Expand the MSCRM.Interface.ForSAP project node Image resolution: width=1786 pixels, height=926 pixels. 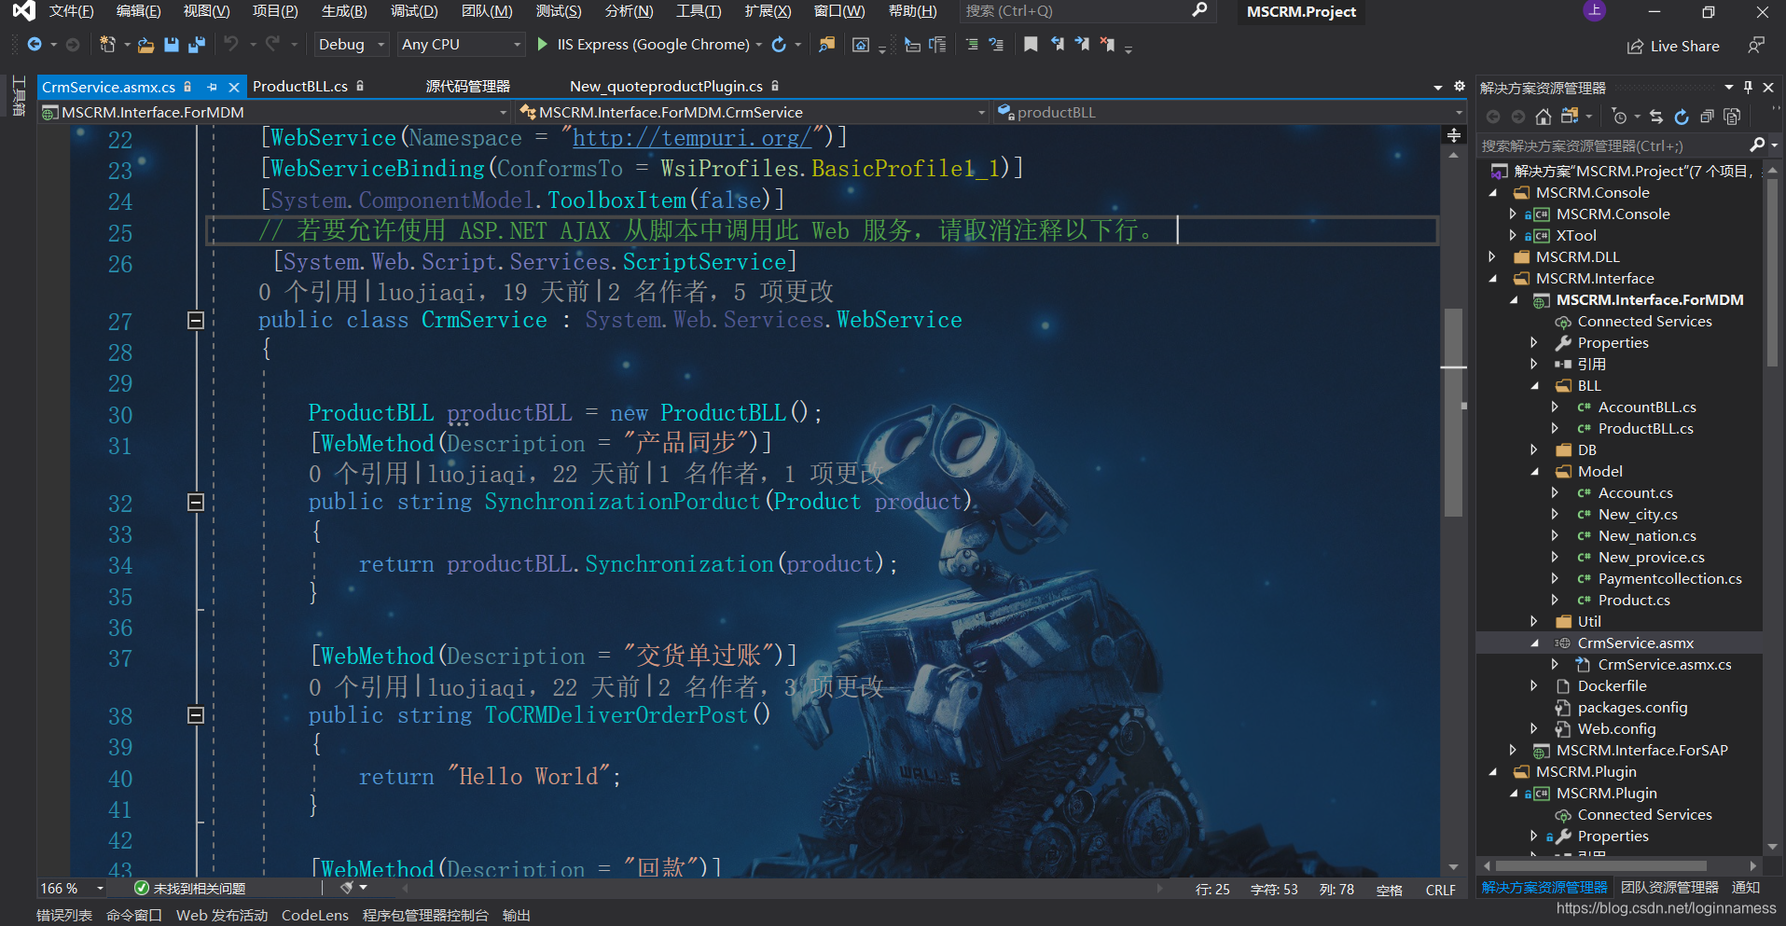(x=1513, y=750)
